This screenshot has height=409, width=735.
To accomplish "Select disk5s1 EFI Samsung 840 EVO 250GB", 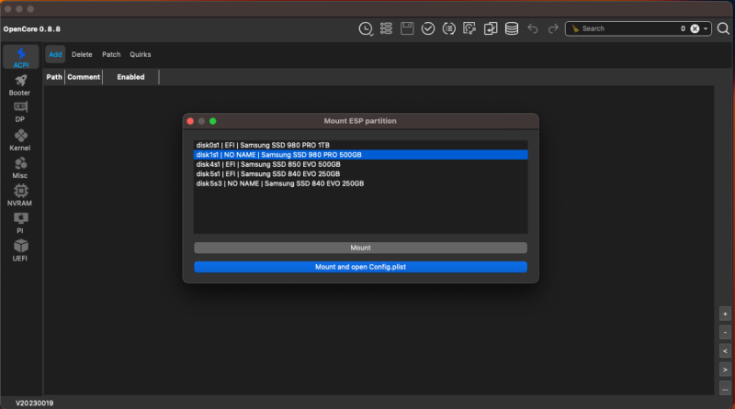I will pyautogui.click(x=360, y=173).
